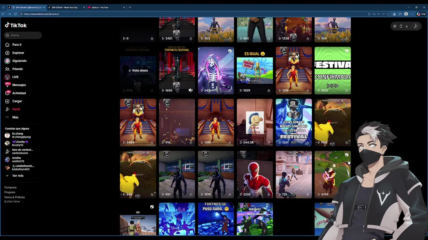Open the video with 914 views

177,122
